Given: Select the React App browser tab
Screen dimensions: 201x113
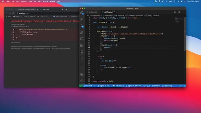Looking at the screenshot, I should (x=51, y=9).
